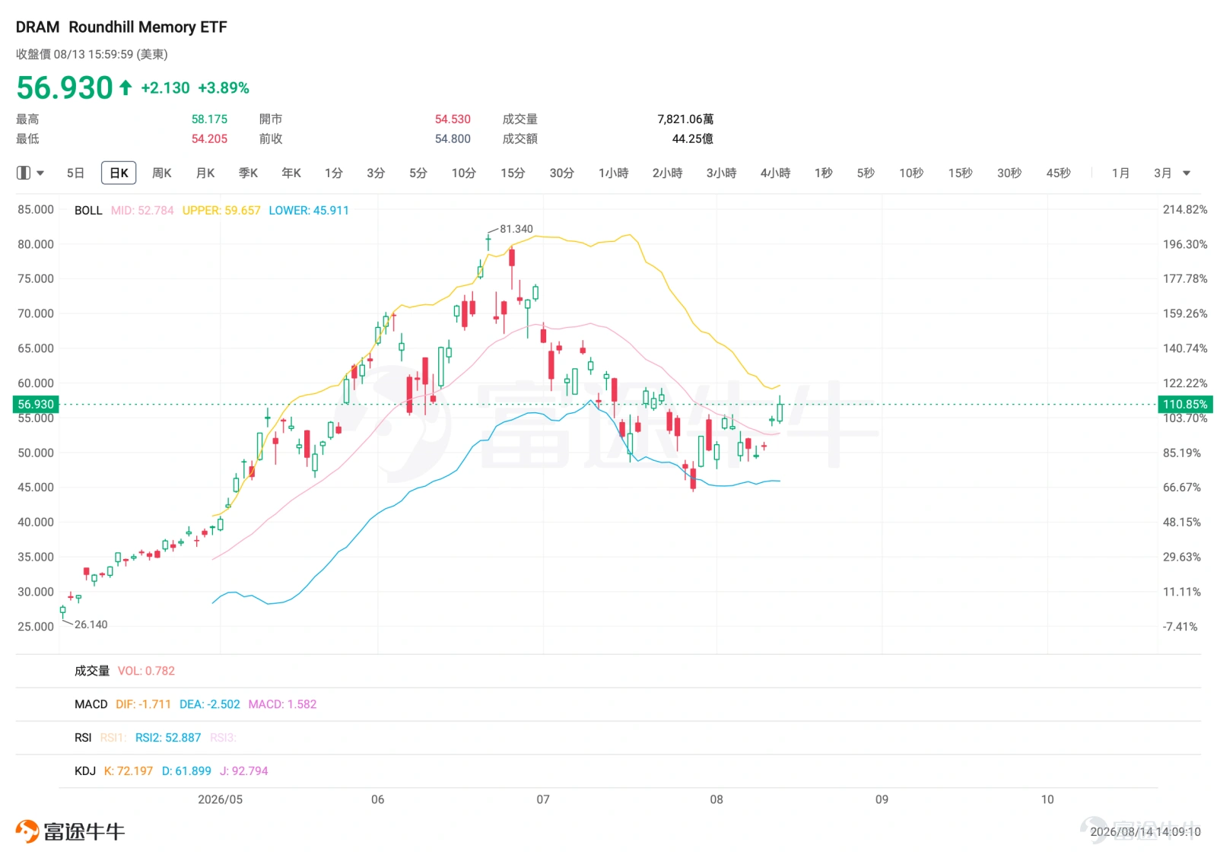Select the 日K daily candlestick tab
The width and height of the screenshot is (1217, 858).
119,173
